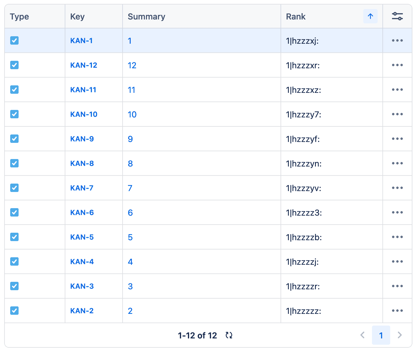Viewport: 416px width, 351px height.
Task: Open issue KAN-6 key link
Action: click(82, 213)
